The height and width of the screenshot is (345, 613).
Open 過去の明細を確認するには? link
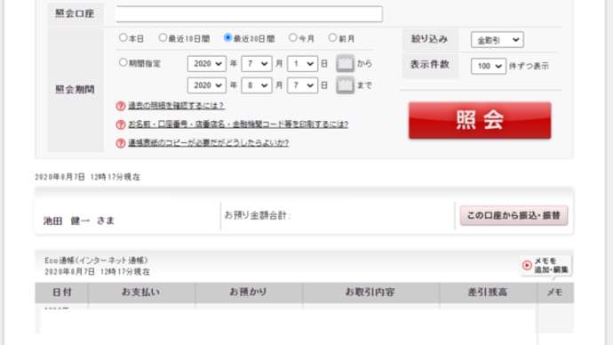click(x=176, y=106)
